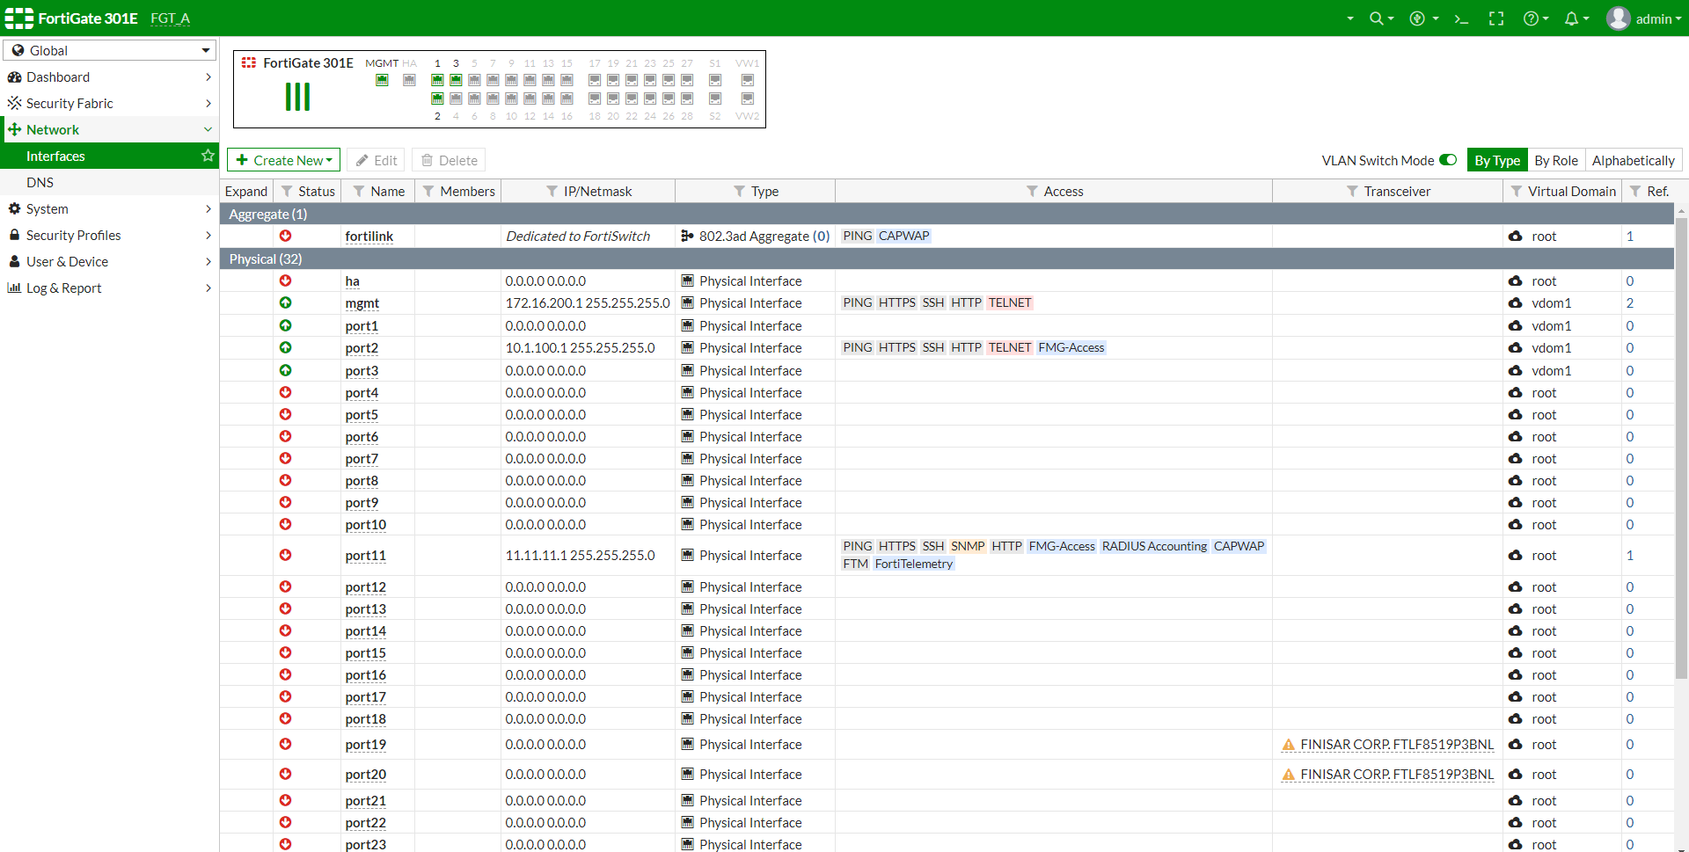This screenshot has width=1689, height=852.
Task: Open the DNS menu item
Action: coord(40,182)
